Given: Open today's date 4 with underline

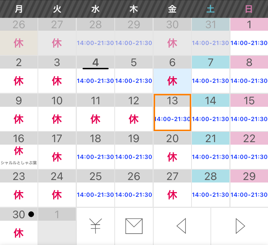Looking at the screenshot, I should pos(95,62).
